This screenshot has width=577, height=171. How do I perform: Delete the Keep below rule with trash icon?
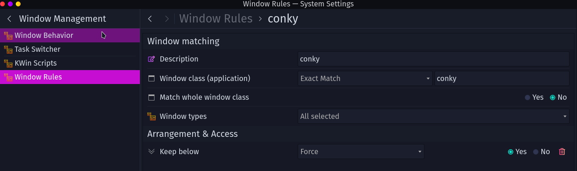point(562,151)
